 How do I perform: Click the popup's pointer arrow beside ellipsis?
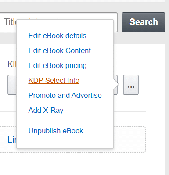[x=116, y=84]
